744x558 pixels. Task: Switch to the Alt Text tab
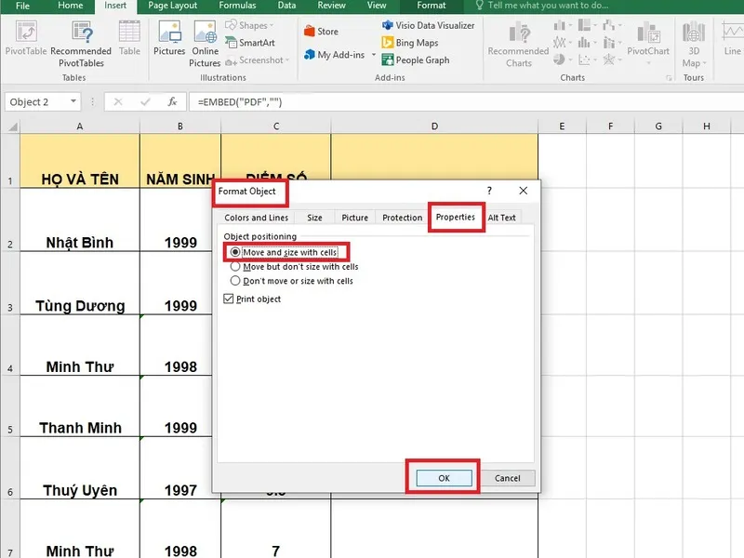[x=501, y=218]
